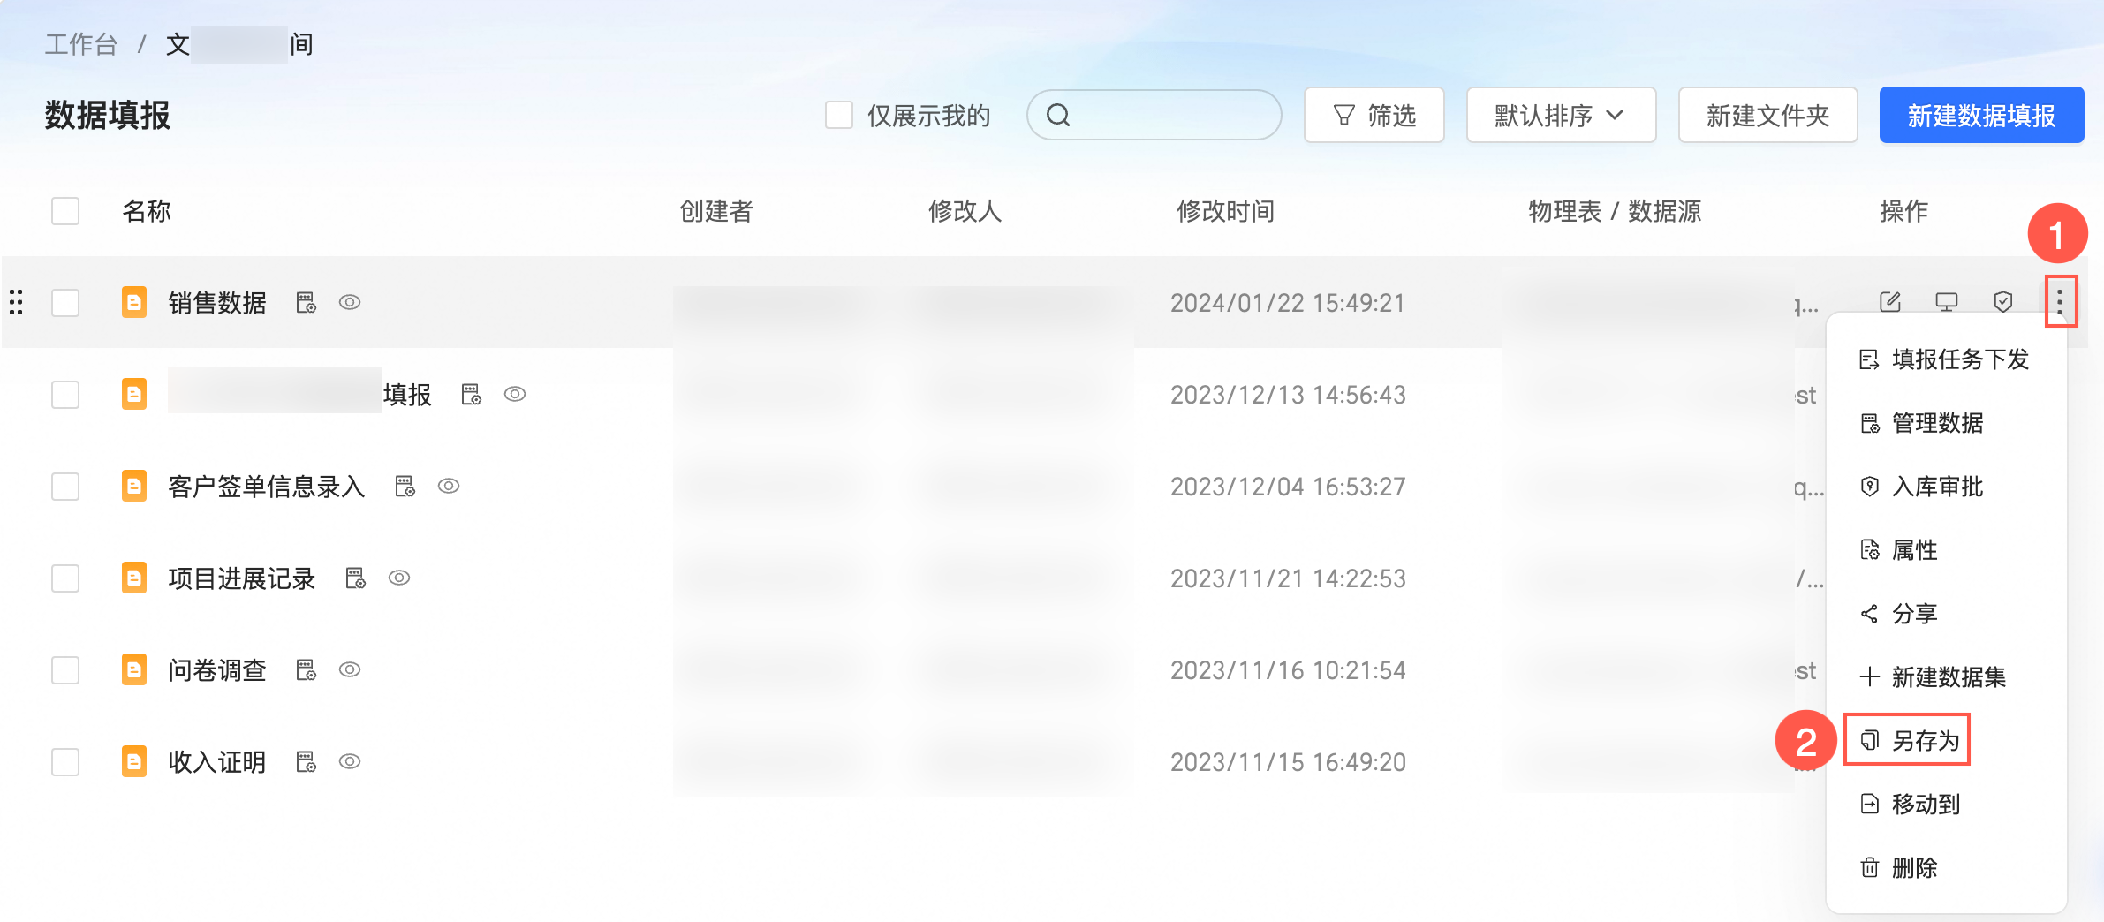This screenshot has width=2104, height=922.
Task: Open manage data icon for 项目进展记录
Action: pos(355,578)
